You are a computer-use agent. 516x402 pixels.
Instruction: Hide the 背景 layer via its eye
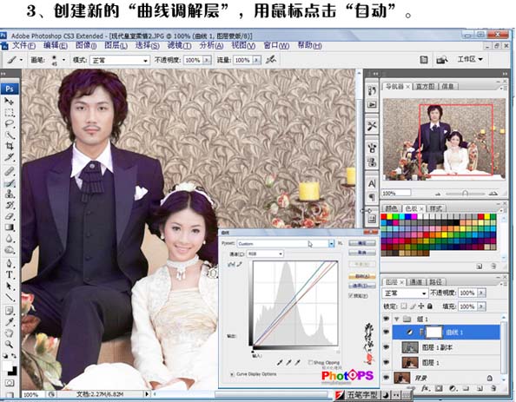coord(386,378)
